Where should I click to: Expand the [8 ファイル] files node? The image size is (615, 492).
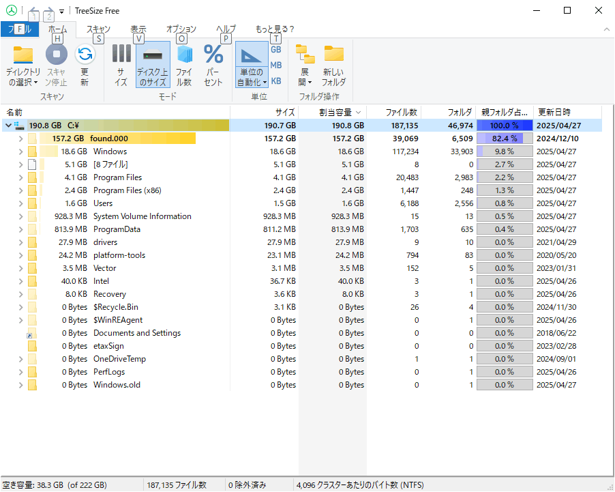tap(20, 164)
